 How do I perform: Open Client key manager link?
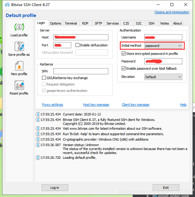(136, 105)
